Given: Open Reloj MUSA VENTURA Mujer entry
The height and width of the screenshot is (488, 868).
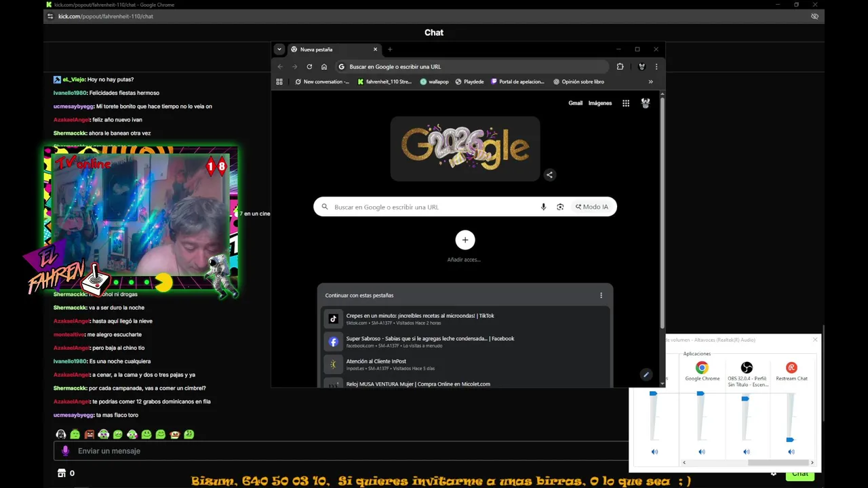Looking at the screenshot, I should click(465, 384).
